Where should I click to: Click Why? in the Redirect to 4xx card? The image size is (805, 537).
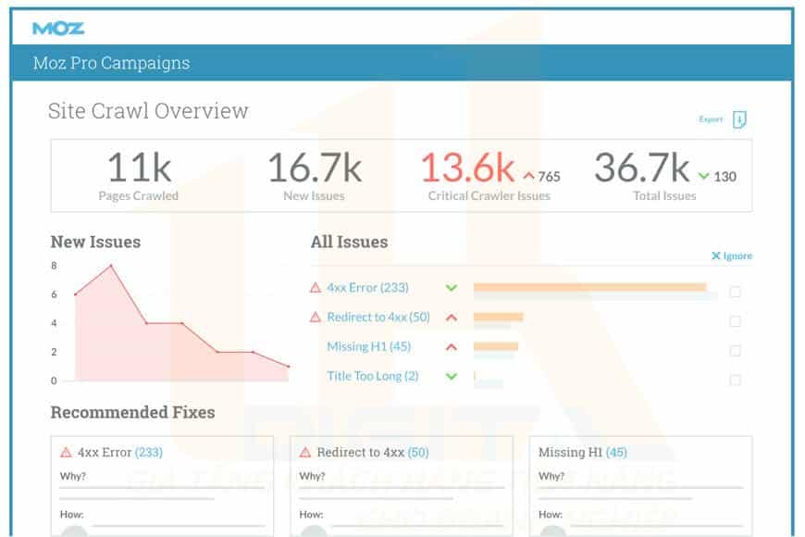(x=312, y=476)
